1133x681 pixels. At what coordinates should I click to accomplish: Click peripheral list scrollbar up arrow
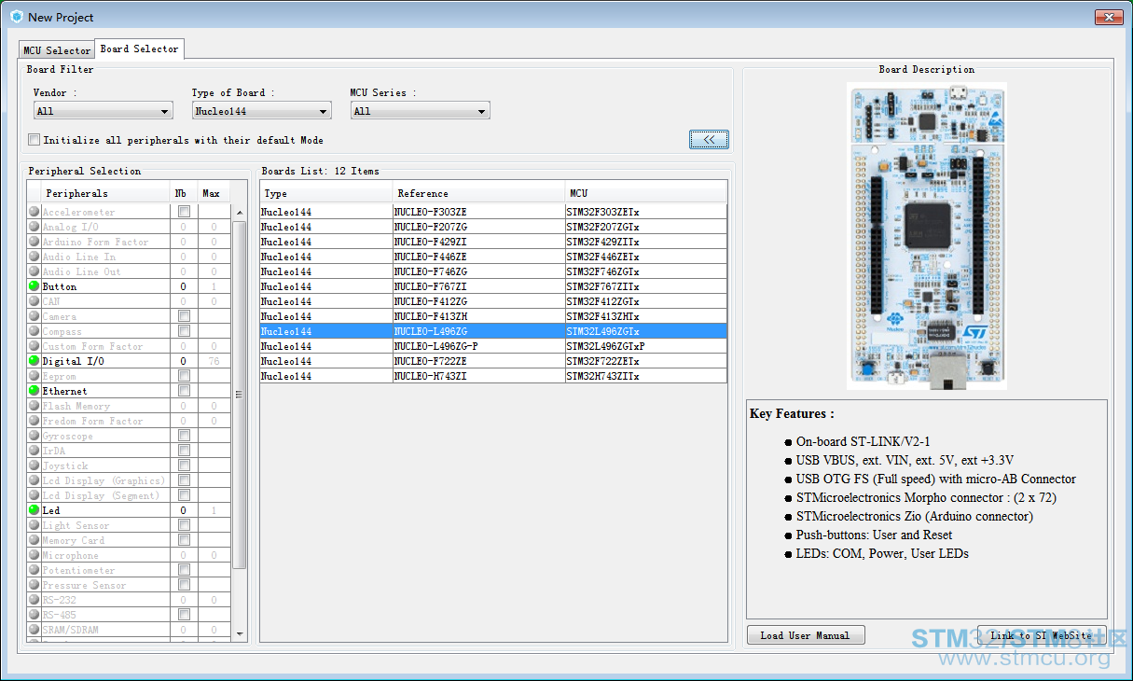240,212
